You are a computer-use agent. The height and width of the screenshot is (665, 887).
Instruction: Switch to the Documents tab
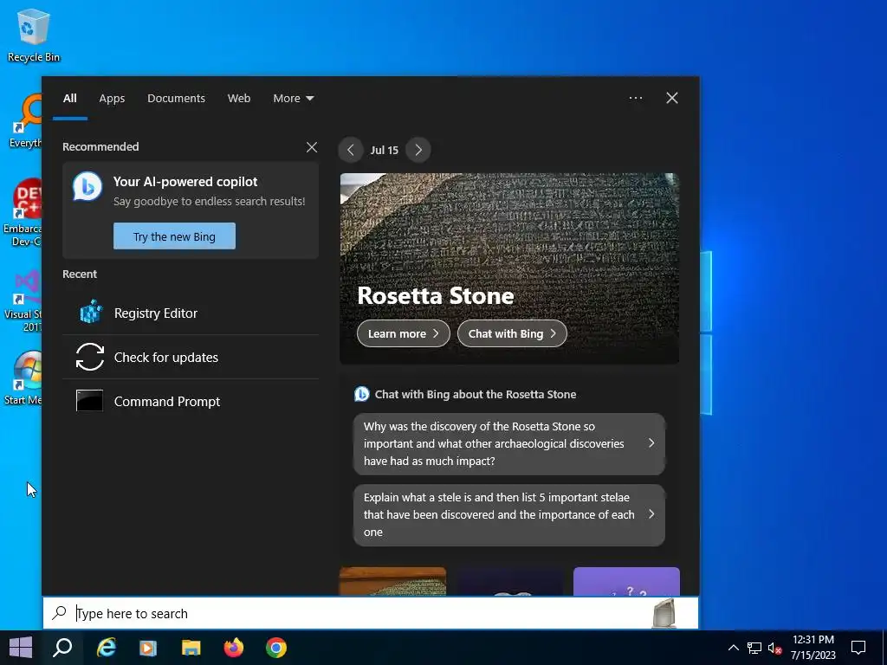[176, 98]
